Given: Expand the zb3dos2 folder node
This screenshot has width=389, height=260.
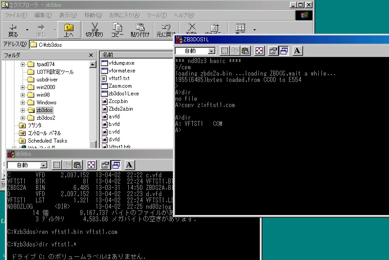Looking at the screenshot, I should 23,118.
